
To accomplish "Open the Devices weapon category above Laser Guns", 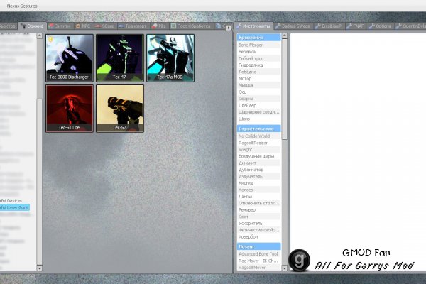I will 11,200.
